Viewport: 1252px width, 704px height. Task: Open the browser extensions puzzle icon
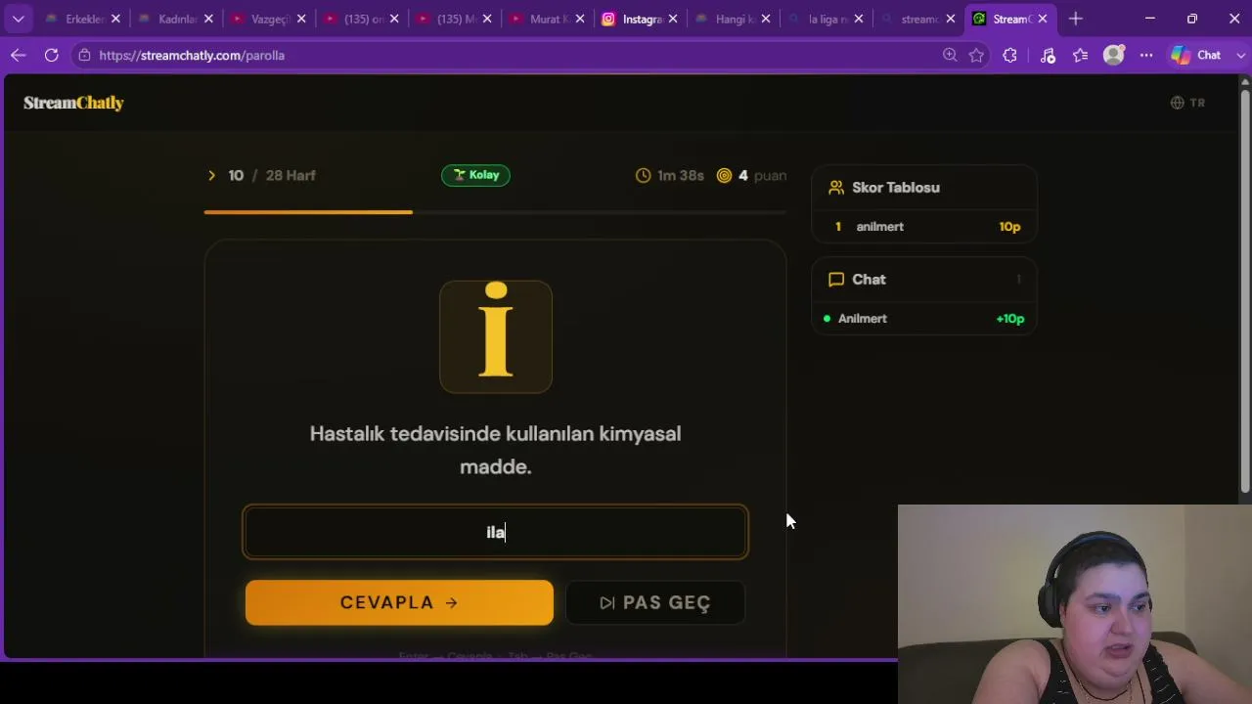tap(1009, 56)
